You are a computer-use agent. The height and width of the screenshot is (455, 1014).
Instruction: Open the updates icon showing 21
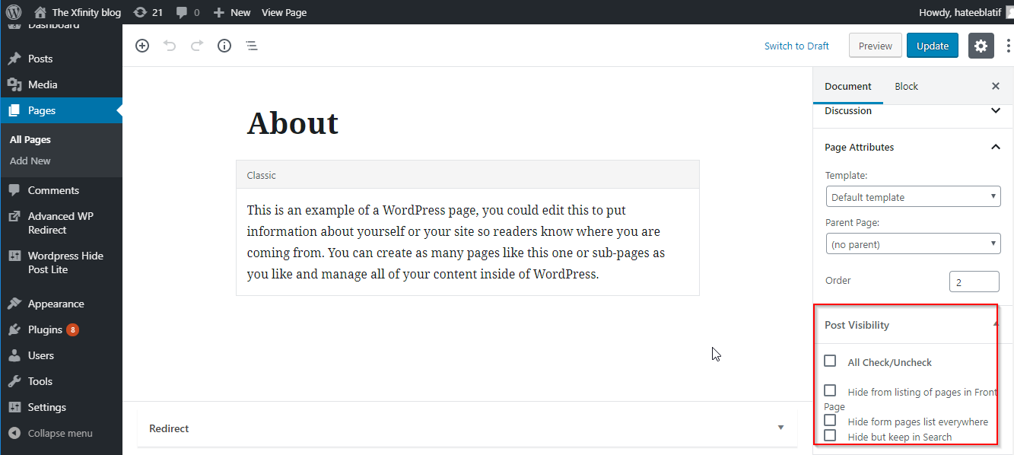pos(139,12)
